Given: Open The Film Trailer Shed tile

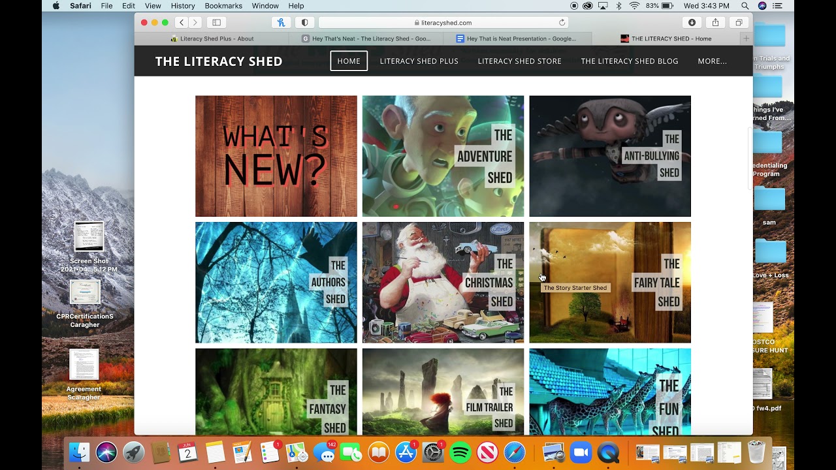Looking at the screenshot, I should [443, 392].
